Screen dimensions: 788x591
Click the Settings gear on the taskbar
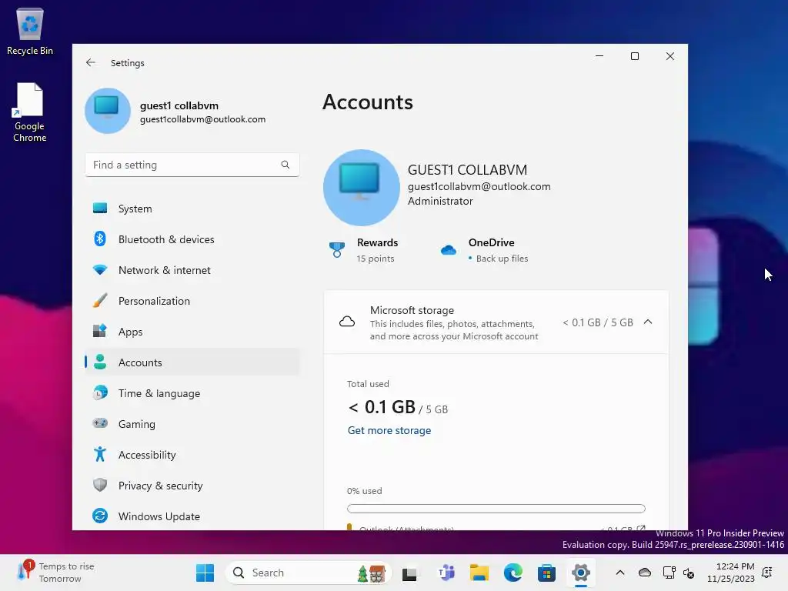pos(580,573)
